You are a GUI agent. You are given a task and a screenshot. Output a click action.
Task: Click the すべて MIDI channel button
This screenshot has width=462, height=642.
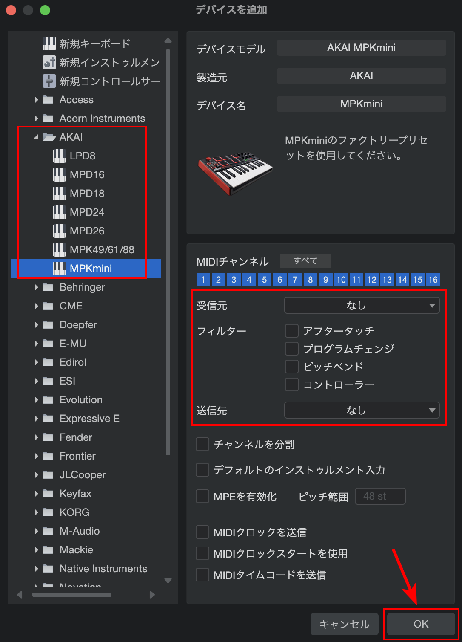coord(305,260)
